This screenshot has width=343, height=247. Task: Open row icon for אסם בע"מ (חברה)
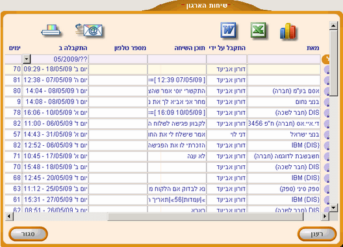(x=327, y=91)
